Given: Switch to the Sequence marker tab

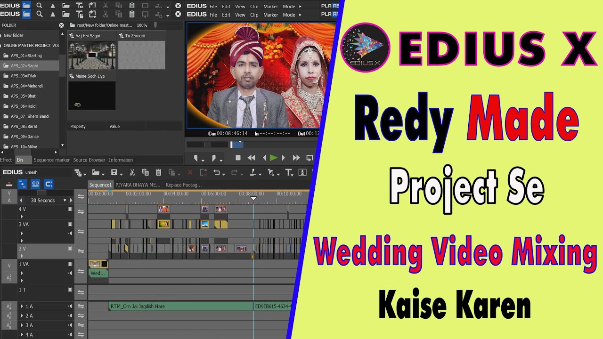Looking at the screenshot, I should coord(52,160).
